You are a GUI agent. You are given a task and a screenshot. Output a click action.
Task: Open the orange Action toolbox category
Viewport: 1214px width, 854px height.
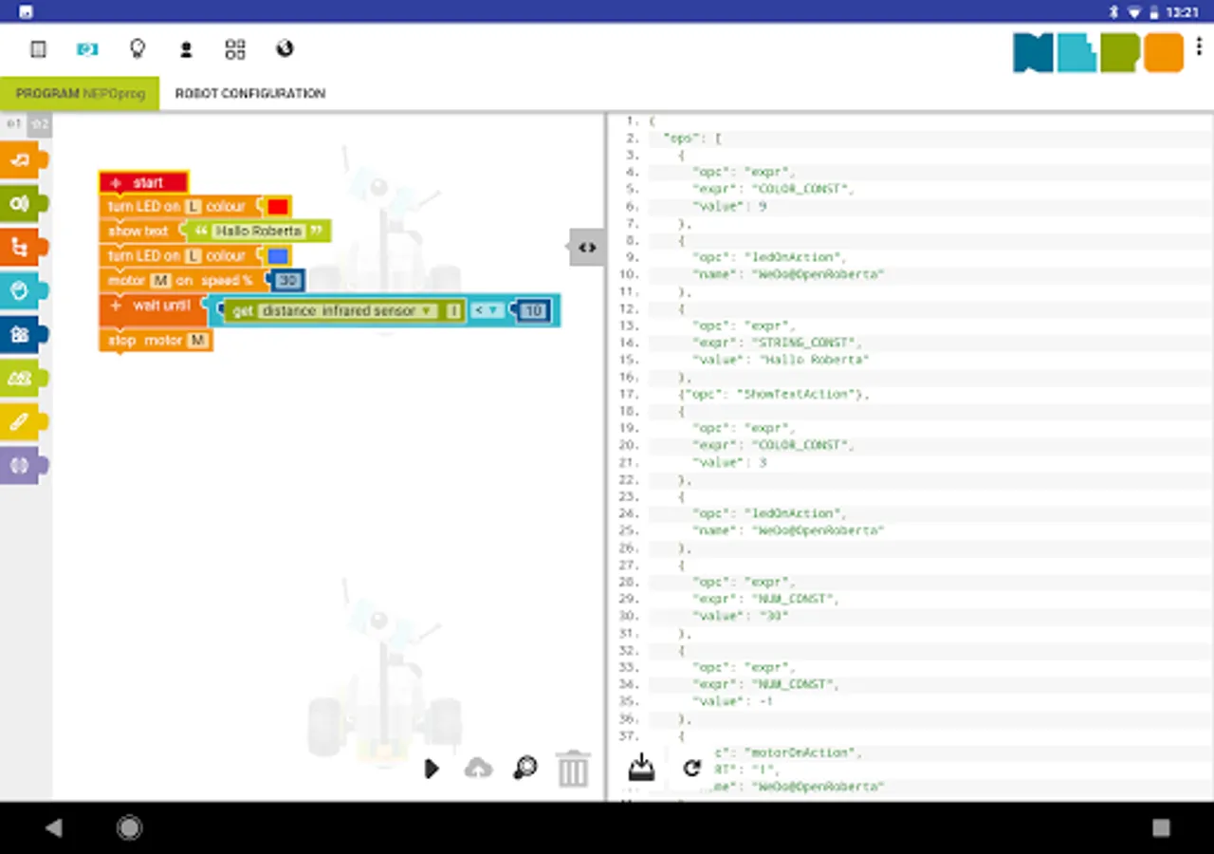coord(22,160)
